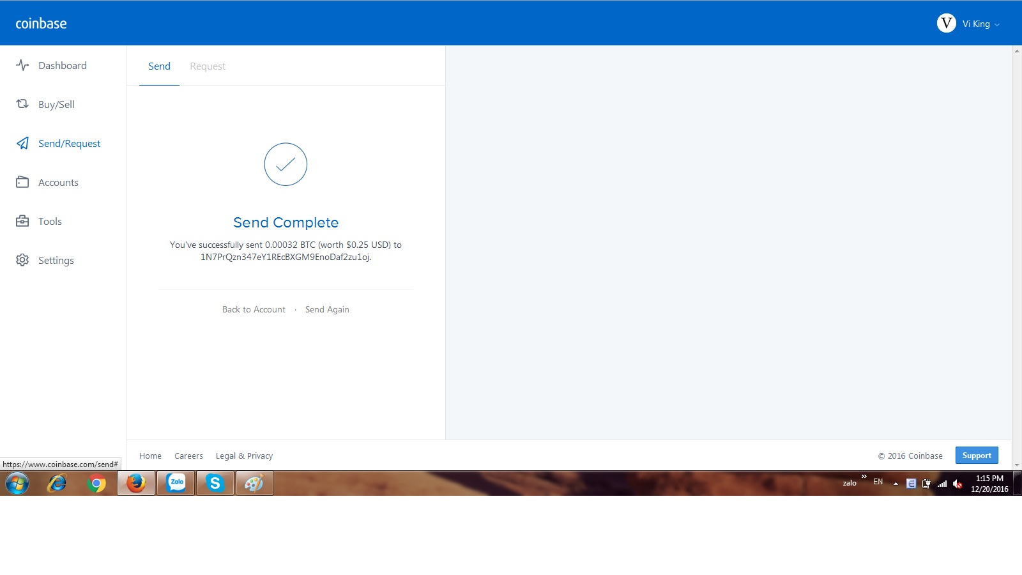Click the blue Support button

click(977, 456)
